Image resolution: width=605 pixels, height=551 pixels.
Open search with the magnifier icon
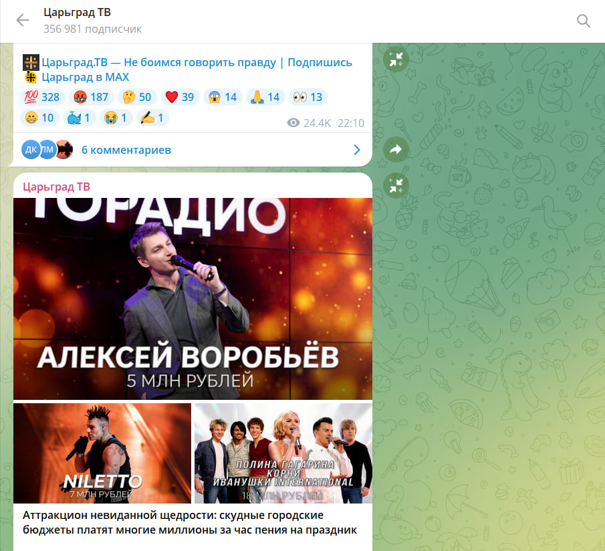(x=584, y=21)
